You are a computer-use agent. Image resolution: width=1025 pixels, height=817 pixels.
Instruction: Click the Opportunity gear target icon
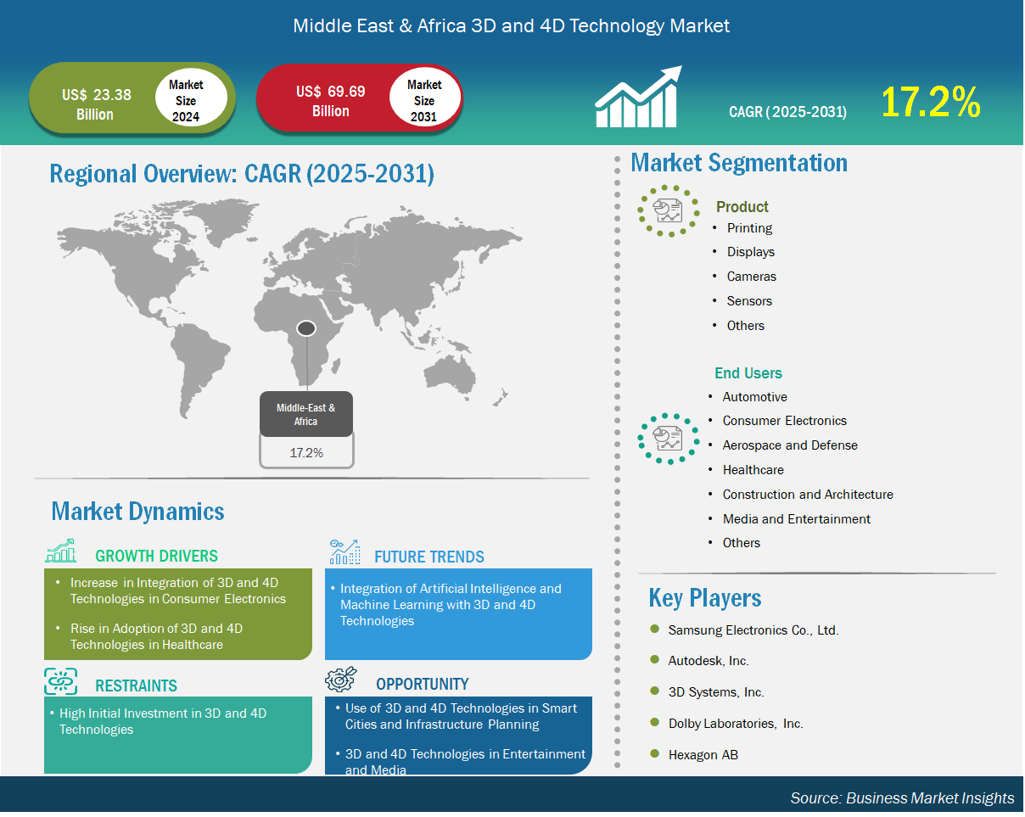[x=341, y=680]
